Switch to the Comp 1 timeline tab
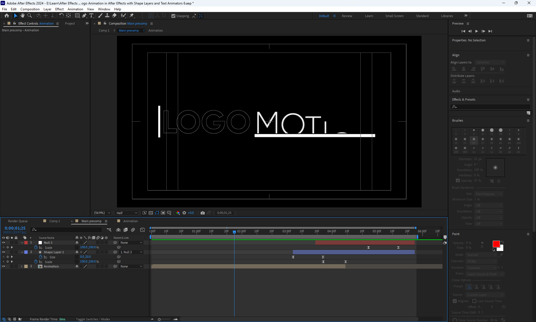This screenshot has height=322, width=536. [54, 221]
